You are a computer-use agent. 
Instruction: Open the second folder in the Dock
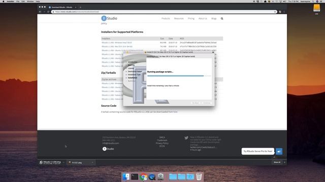pos(181,177)
